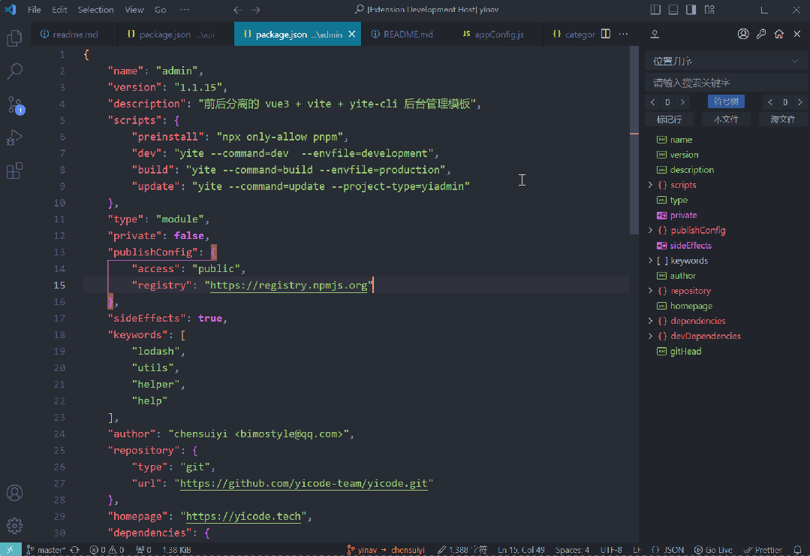Screen dimensions: 810x556
Task: Switch to the readme.md tab
Action: 74,34
